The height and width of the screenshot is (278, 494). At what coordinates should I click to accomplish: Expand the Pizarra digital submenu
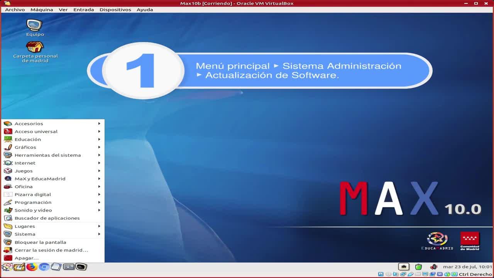click(52, 195)
